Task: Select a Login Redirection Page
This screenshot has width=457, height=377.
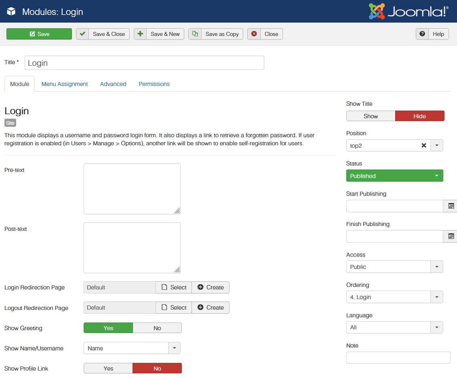Action: (174, 287)
